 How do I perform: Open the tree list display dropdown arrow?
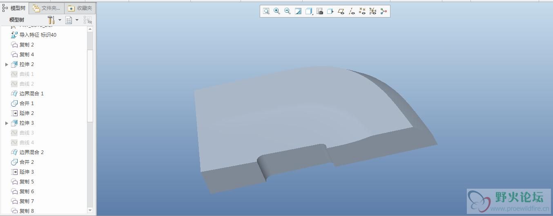[x=77, y=20]
